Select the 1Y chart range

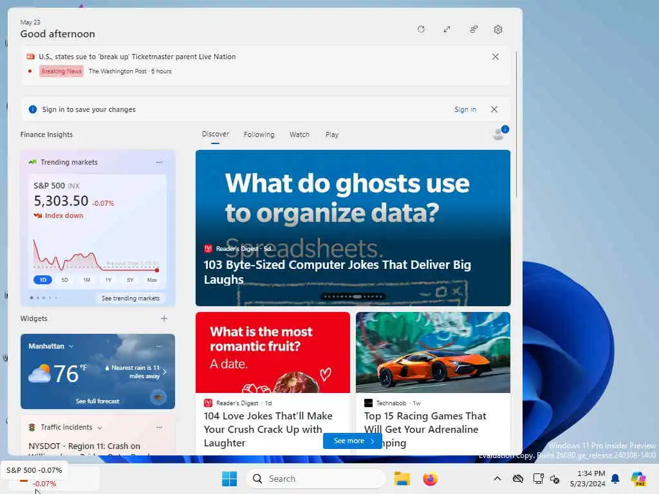108,280
